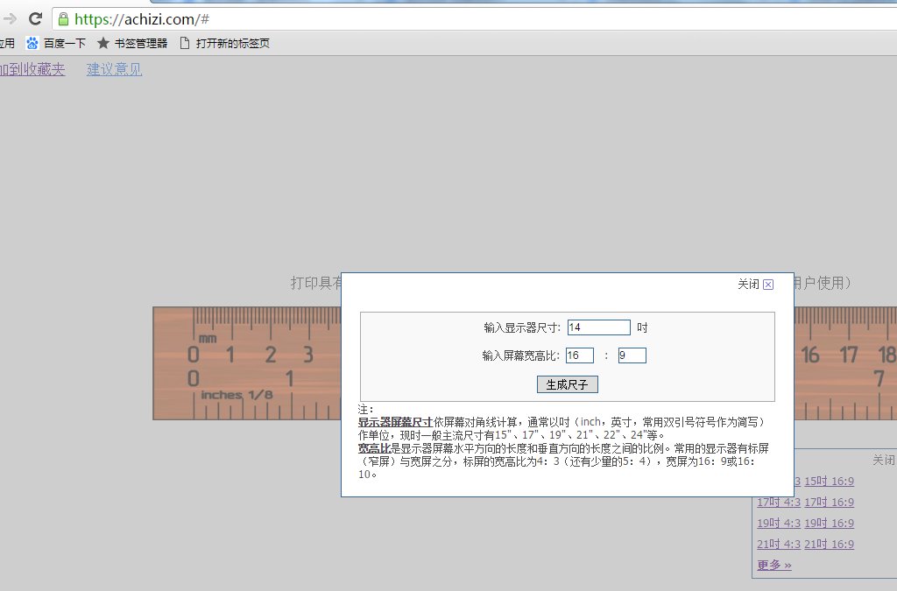Select the 15吋 16:9 preset link
Viewport: 897px width, 591px height.
(x=829, y=482)
